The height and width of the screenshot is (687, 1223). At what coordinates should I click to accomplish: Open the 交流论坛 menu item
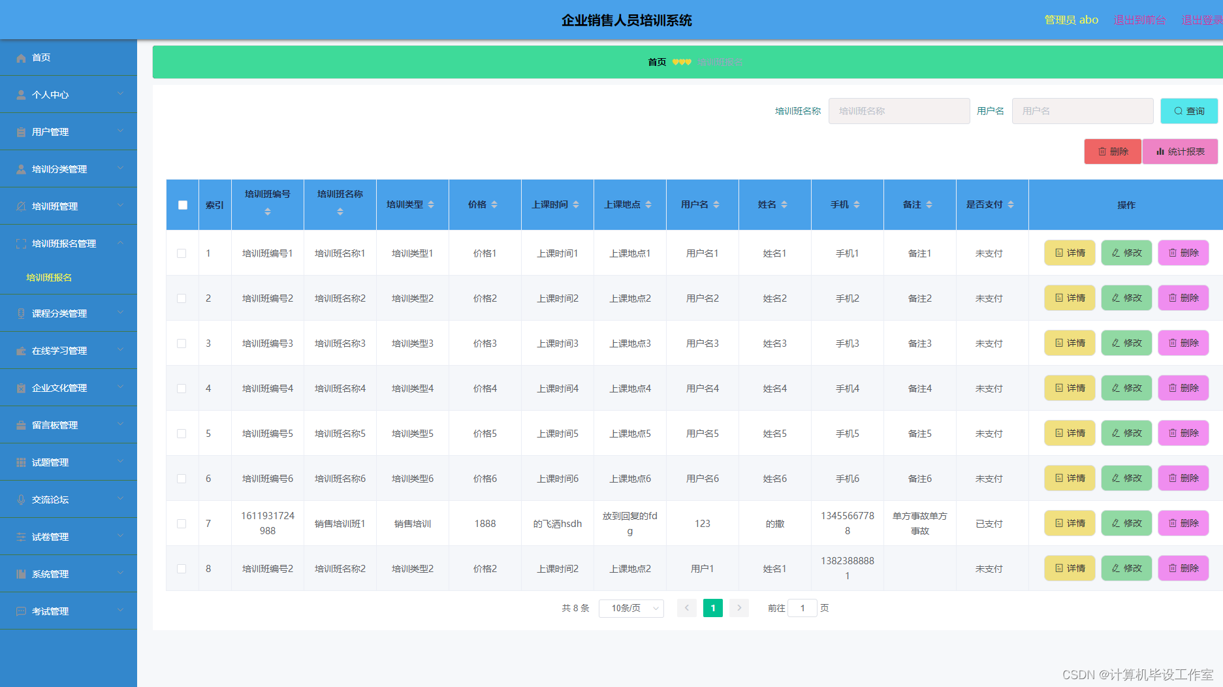(69, 500)
